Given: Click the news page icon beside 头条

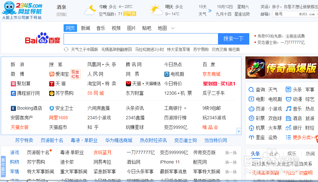Looking at the screenshot, I should coord(288,90).
